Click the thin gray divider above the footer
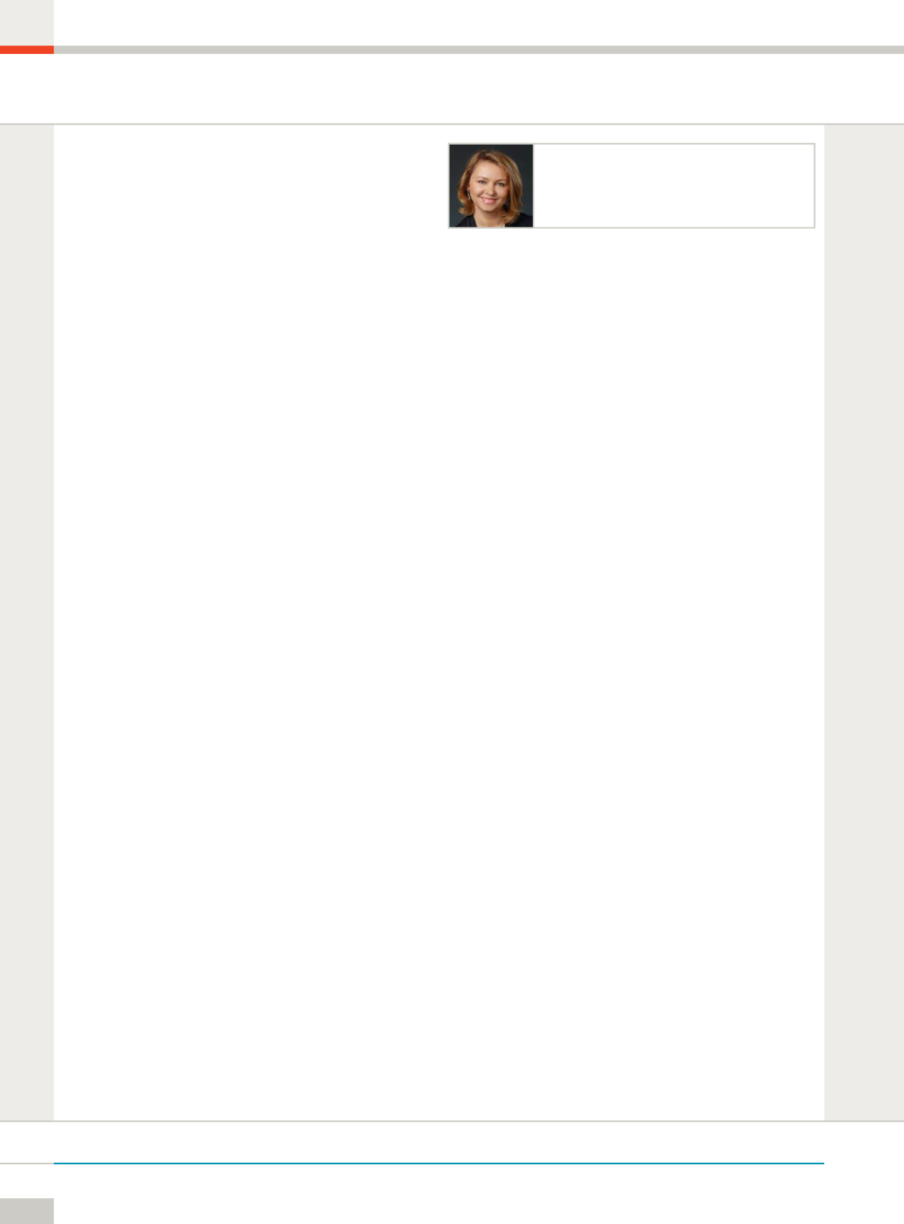 [452, 1120]
